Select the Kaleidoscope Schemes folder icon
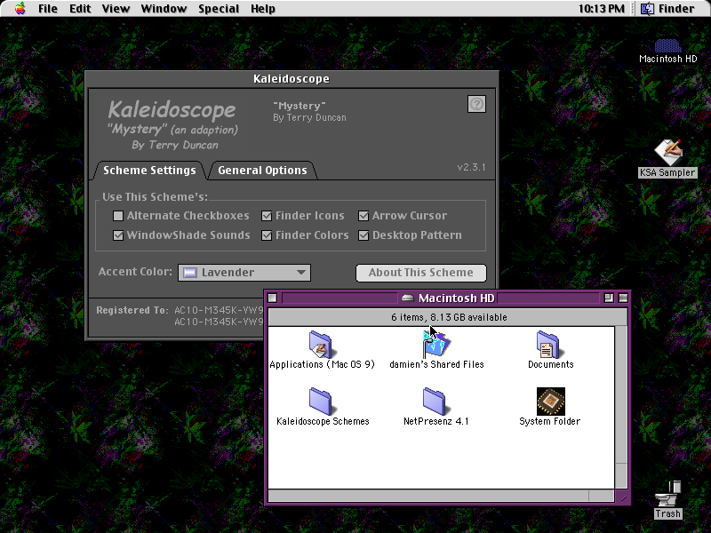This screenshot has height=533, width=711. coord(321,402)
